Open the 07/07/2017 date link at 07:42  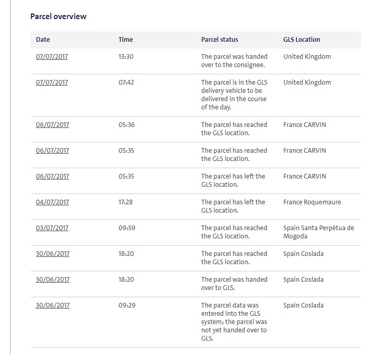52,83
